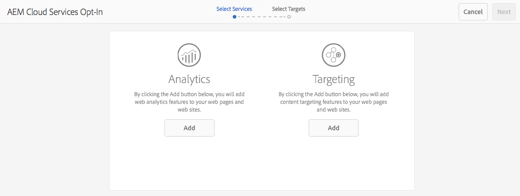Click the content targeting description paragraph
The width and height of the screenshot is (520, 196).
click(x=334, y=102)
